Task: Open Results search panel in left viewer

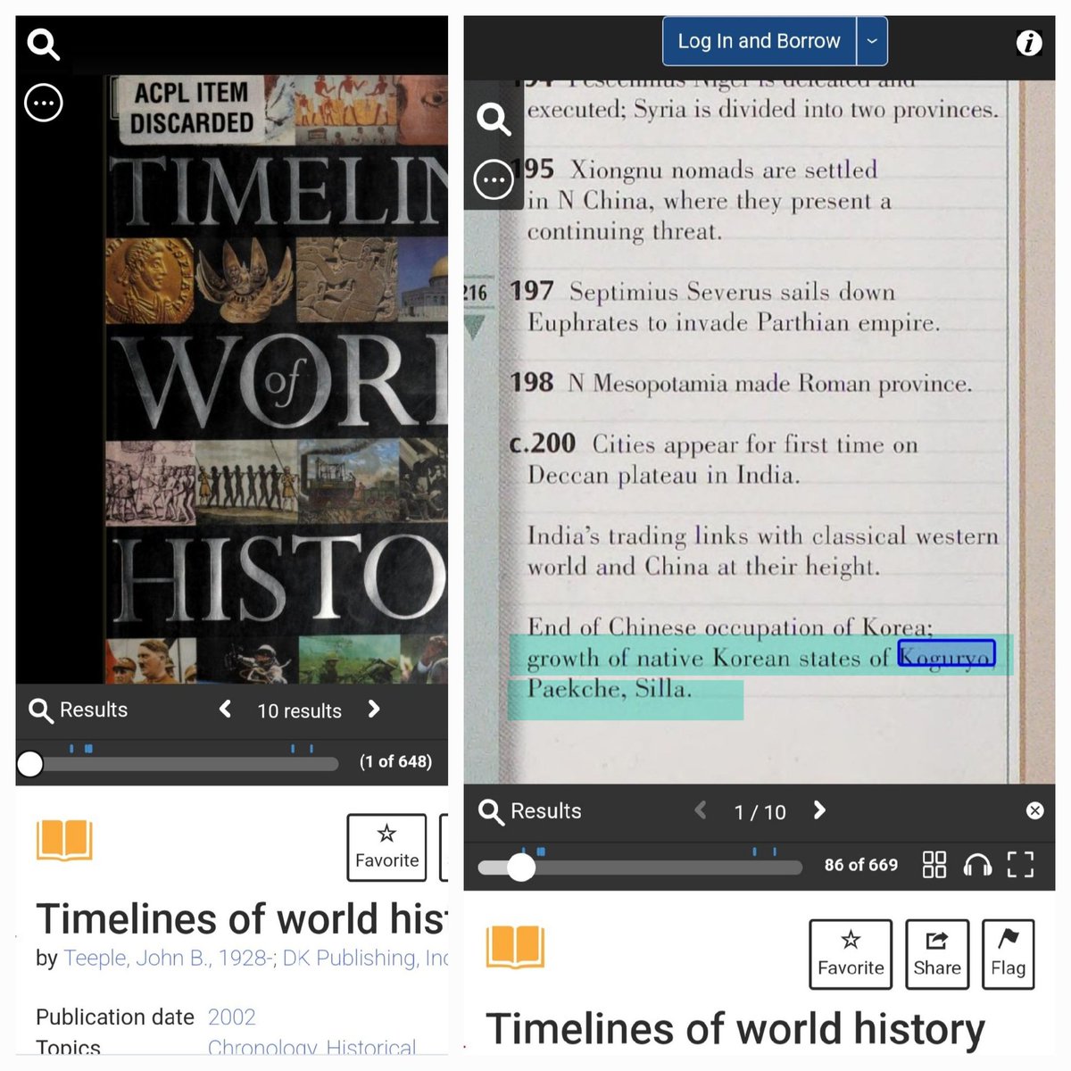Action: (79, 710)
